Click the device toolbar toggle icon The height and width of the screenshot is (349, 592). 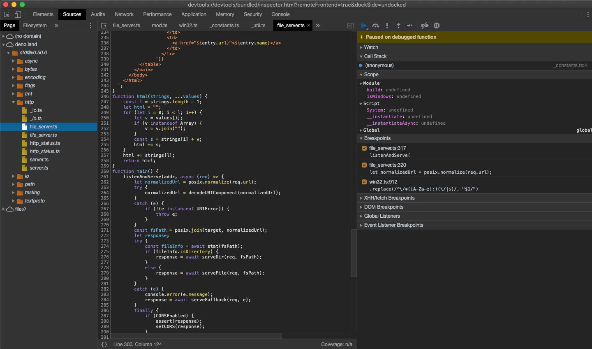click(17, 14)
